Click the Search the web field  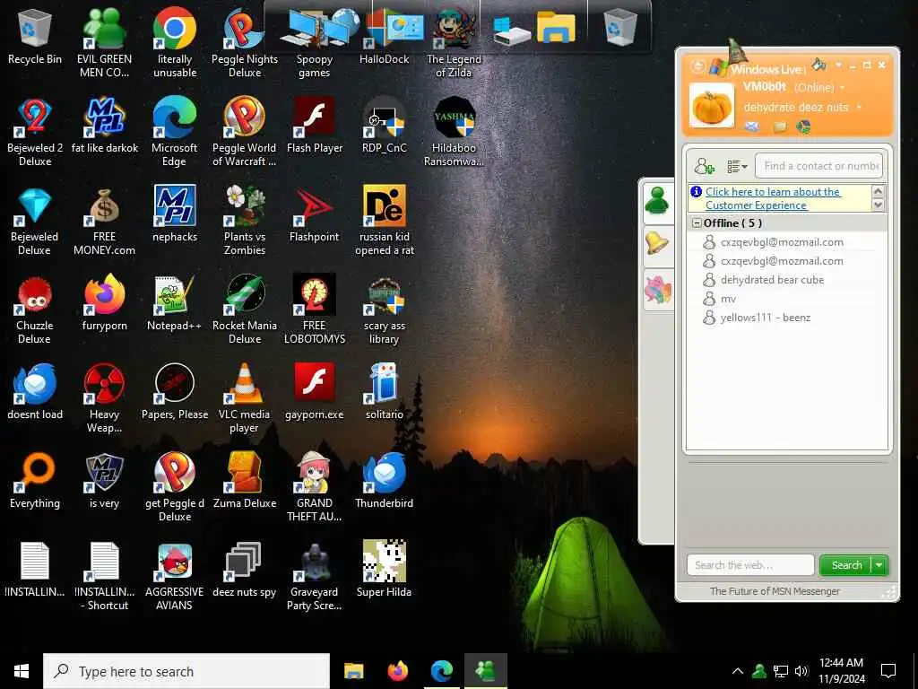pos(750,565)
